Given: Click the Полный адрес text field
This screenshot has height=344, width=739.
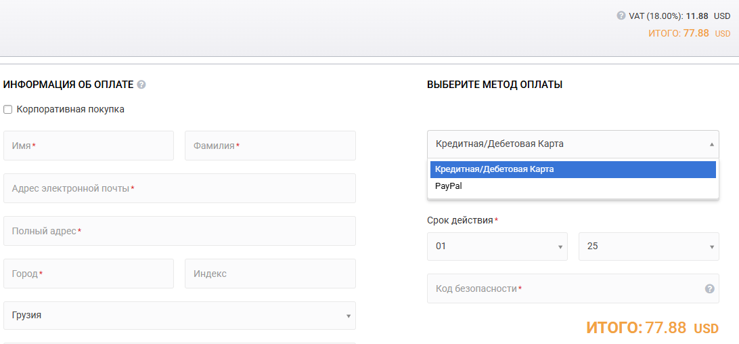Looking at the screenshot, I should (x=179, y=231).
